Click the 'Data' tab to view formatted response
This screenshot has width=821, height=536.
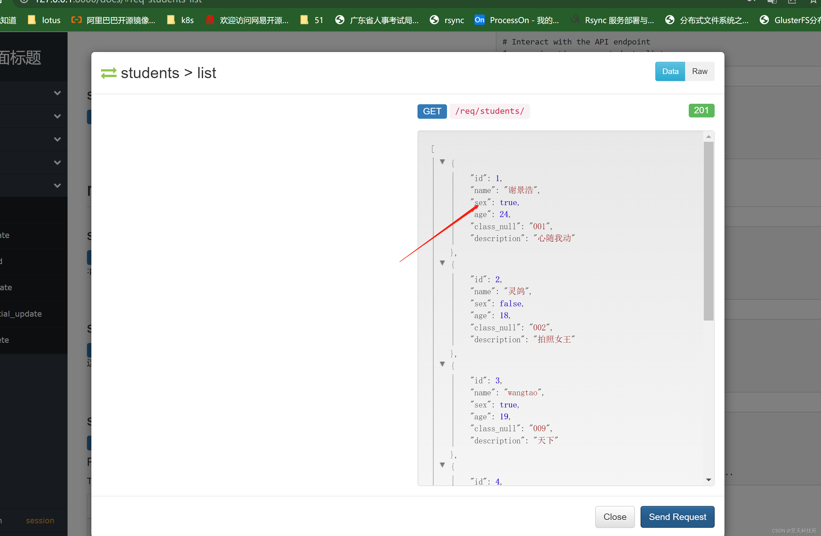click(670, 71)
